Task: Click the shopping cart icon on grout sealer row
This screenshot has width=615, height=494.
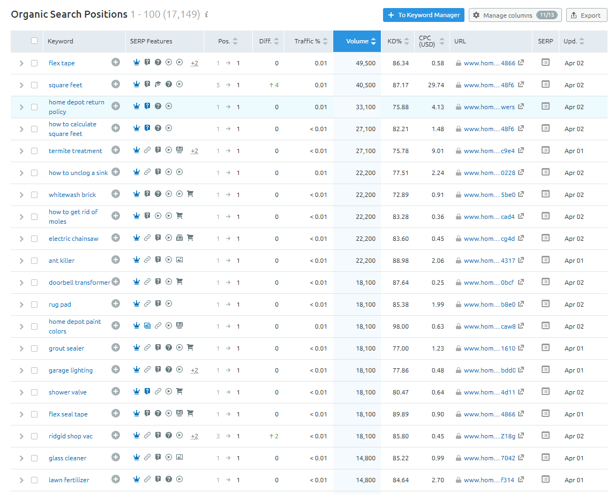Action: point(190,347)
